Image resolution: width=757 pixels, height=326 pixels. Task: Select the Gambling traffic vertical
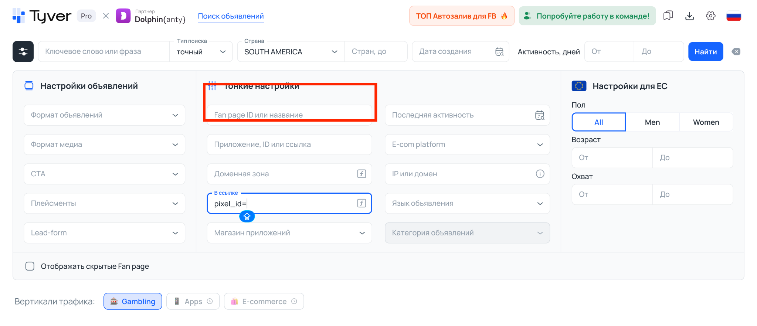[133, 301]
